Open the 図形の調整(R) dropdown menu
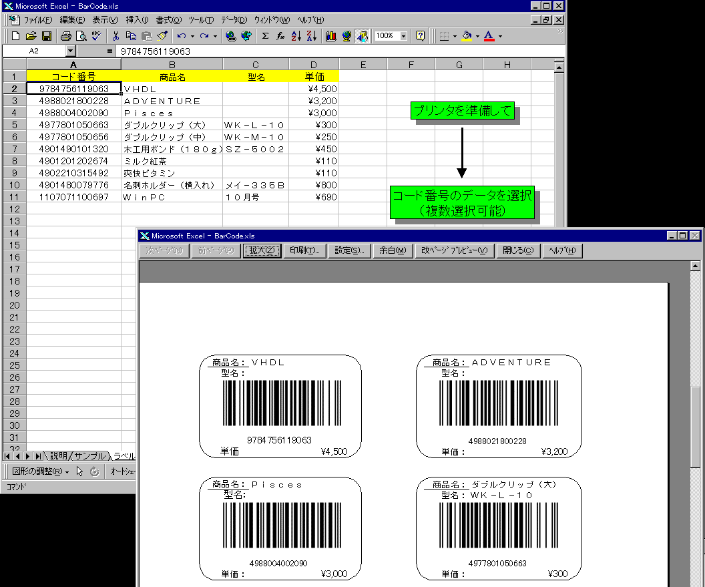705x587 pixels. tap(40, 471)
